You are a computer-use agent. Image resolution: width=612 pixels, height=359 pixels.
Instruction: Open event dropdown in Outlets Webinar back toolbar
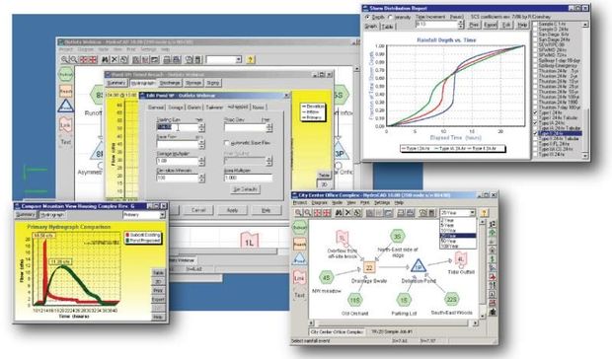(239, 59)
